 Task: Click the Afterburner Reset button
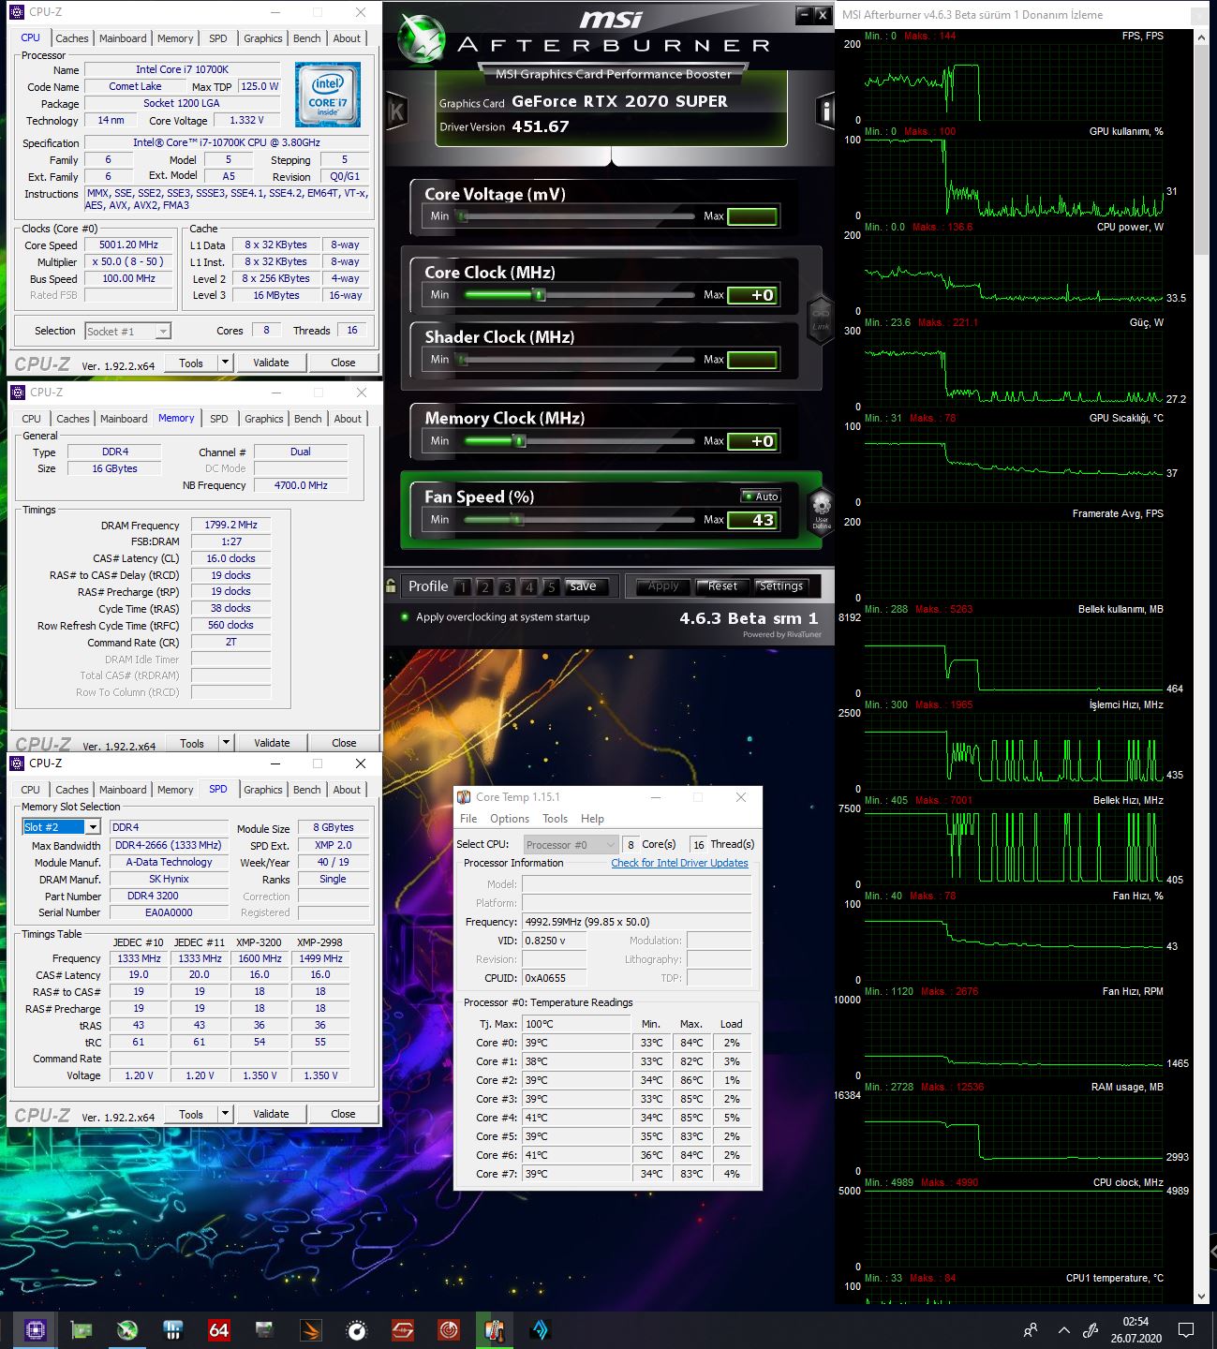pos(722,586)
